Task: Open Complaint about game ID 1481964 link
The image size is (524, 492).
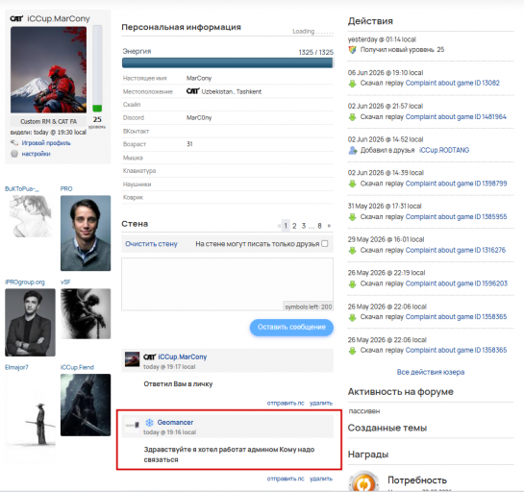Action: (x=456, y=117)
